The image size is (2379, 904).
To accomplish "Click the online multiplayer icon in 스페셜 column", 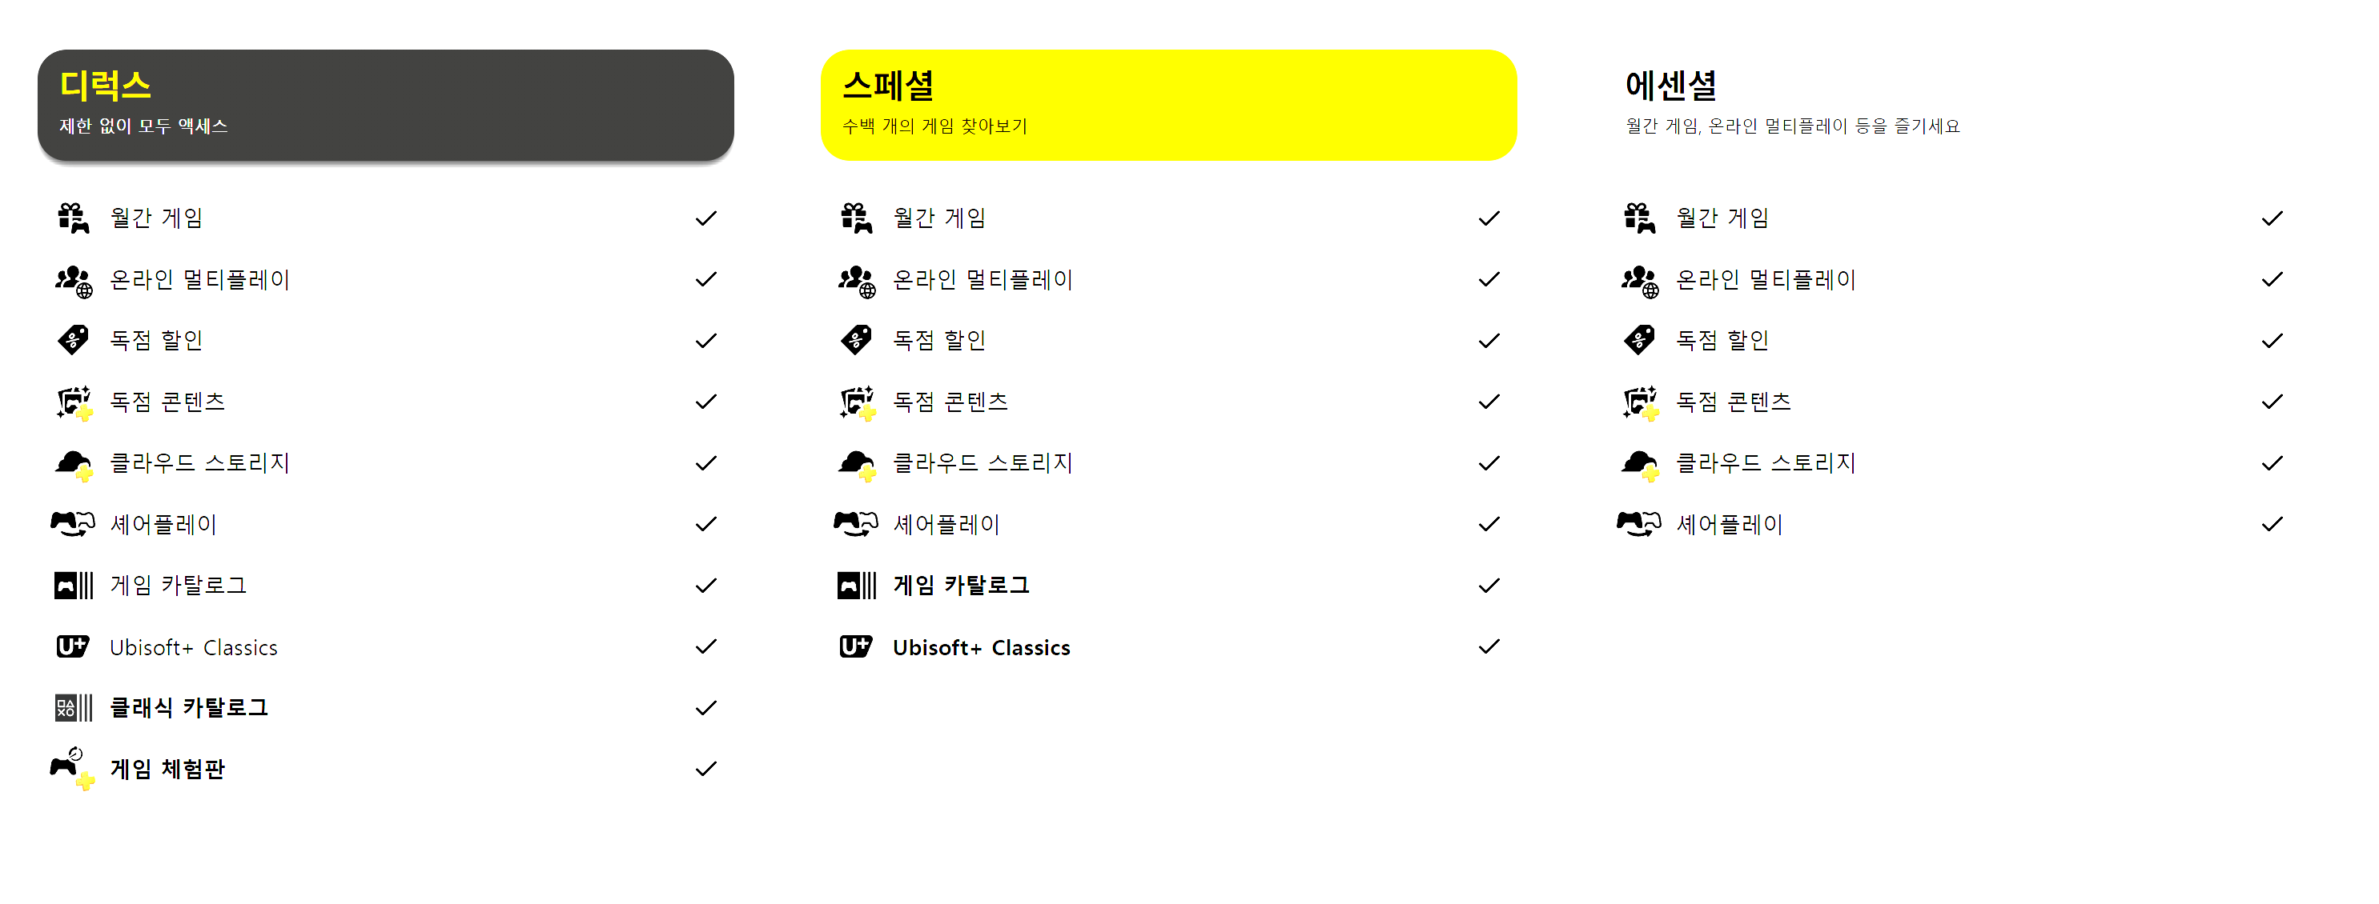I will [x=856, y=281].
